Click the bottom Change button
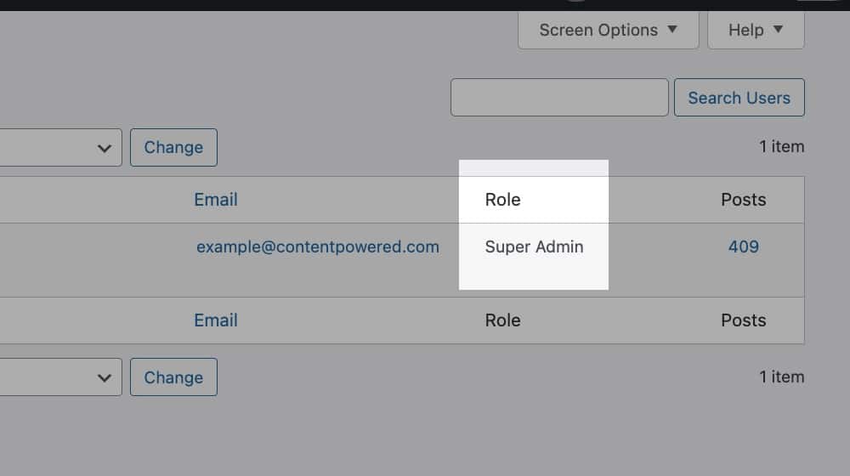850x476 pixels. tap(173, 377)
